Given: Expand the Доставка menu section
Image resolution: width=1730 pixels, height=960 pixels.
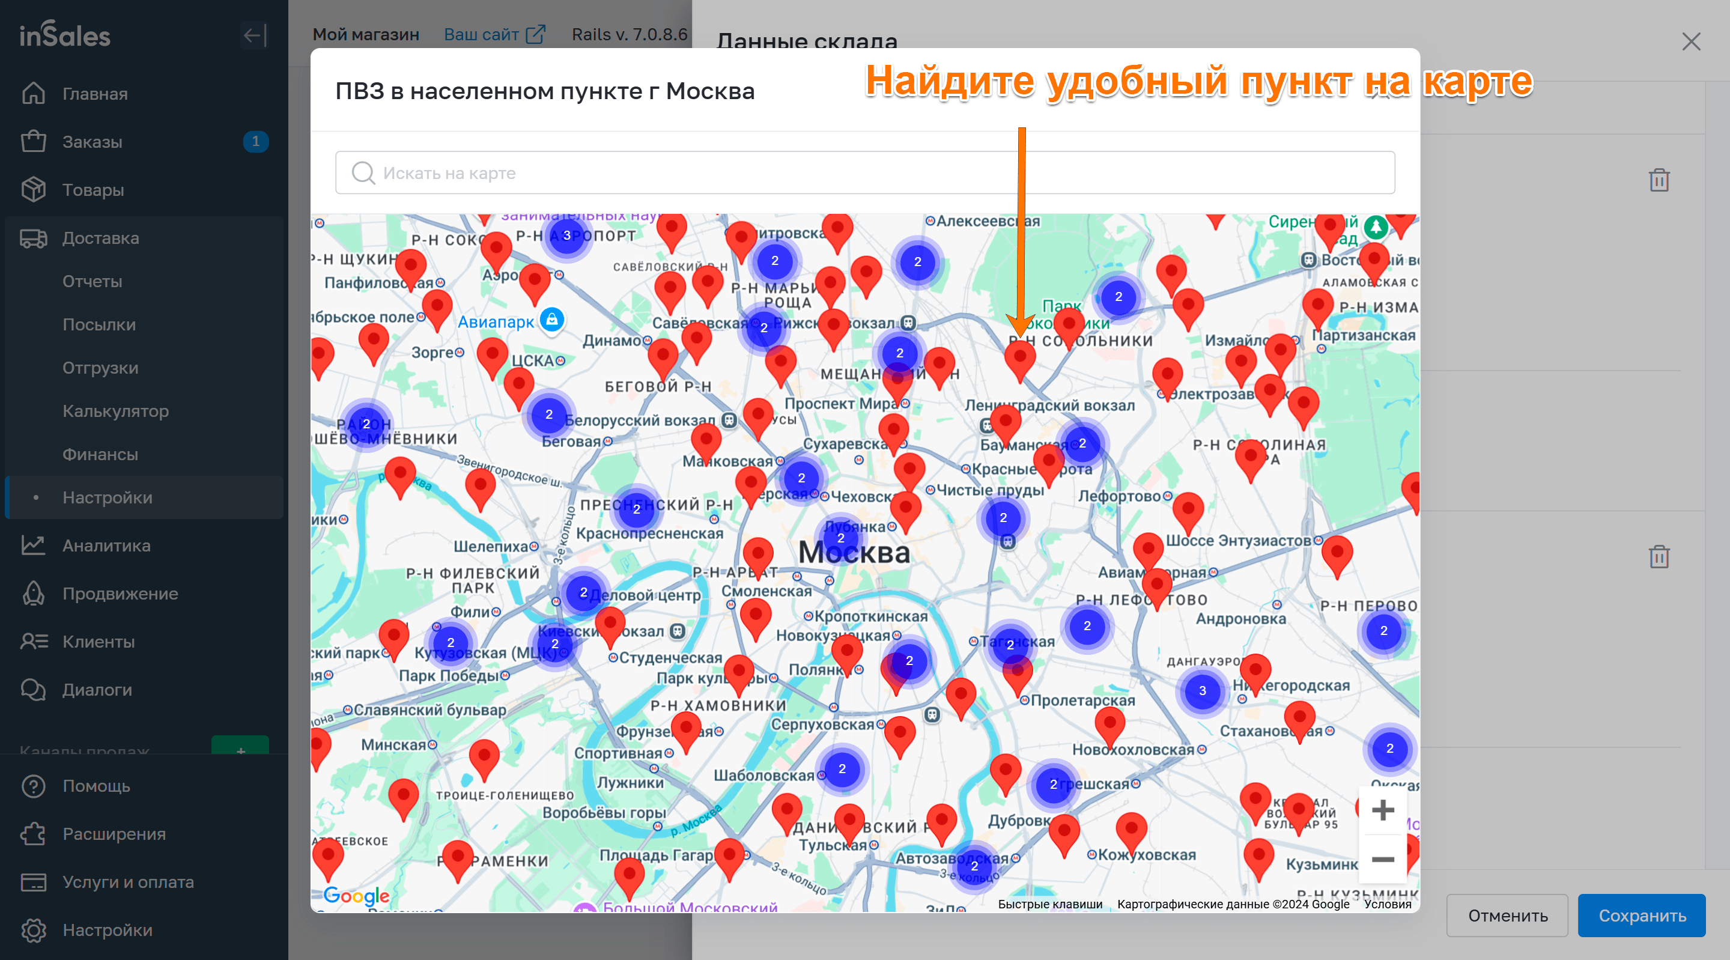Looking at the screenshot, I should 101,238.
